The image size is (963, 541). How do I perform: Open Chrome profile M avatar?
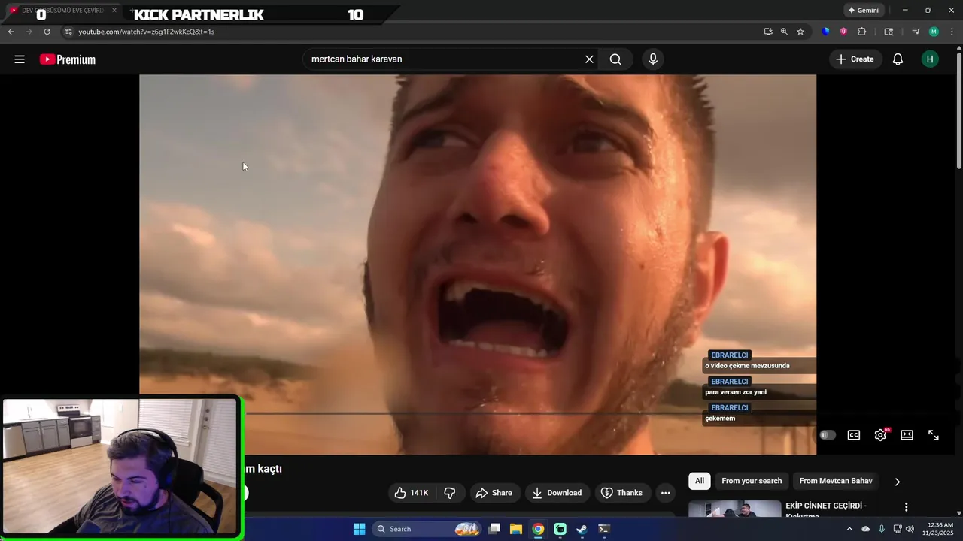(x=934, y=32)
